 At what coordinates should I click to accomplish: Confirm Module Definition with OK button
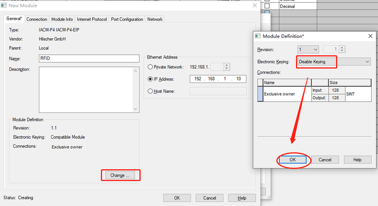click(x=292, y=160)
